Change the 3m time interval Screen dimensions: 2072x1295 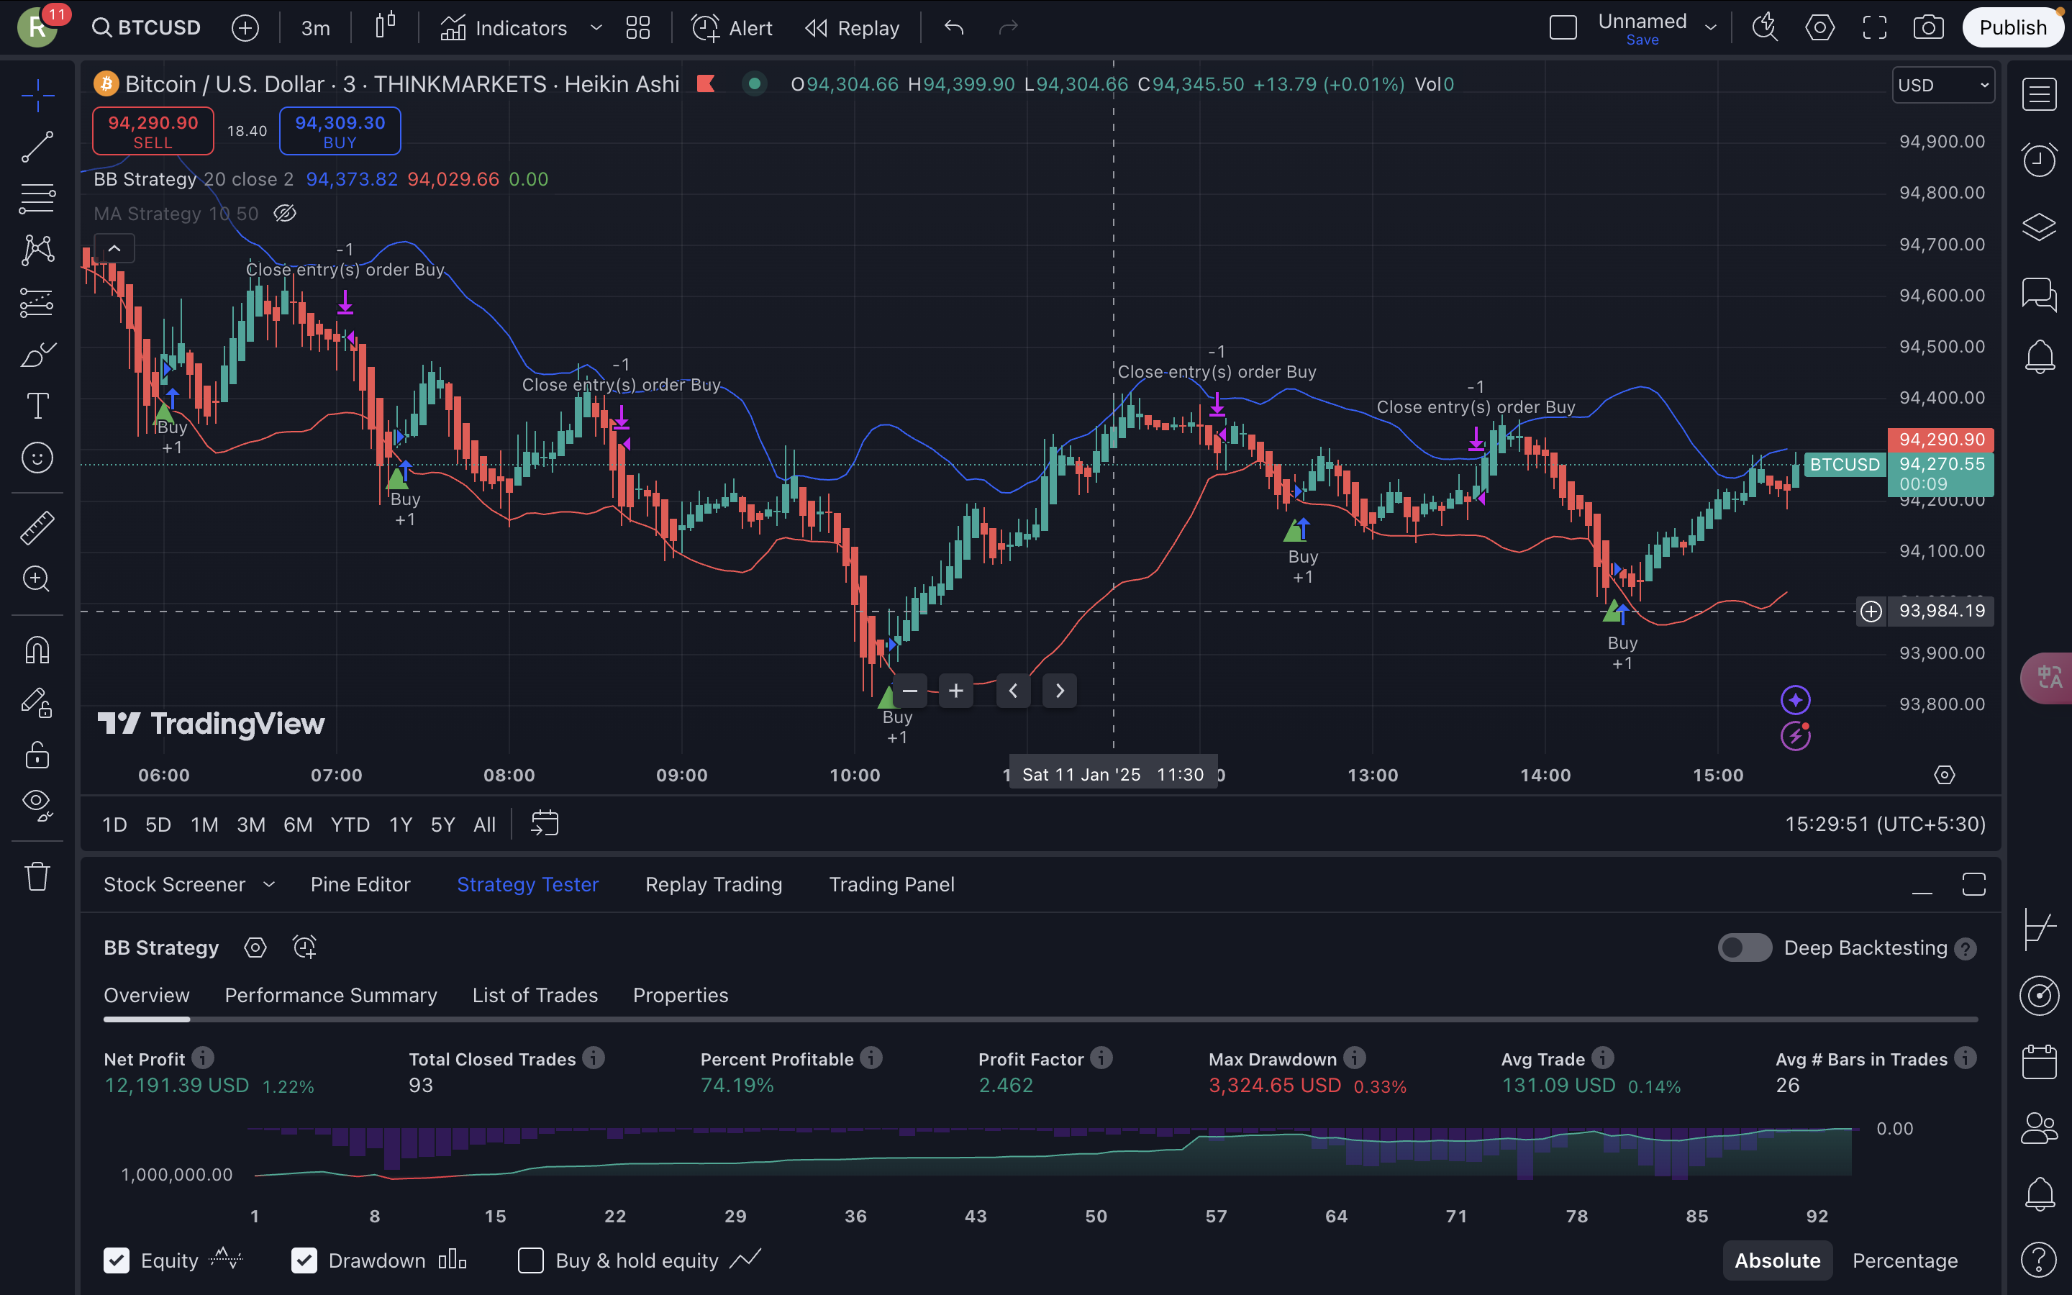pyautogui.click(x=315, y=27)
